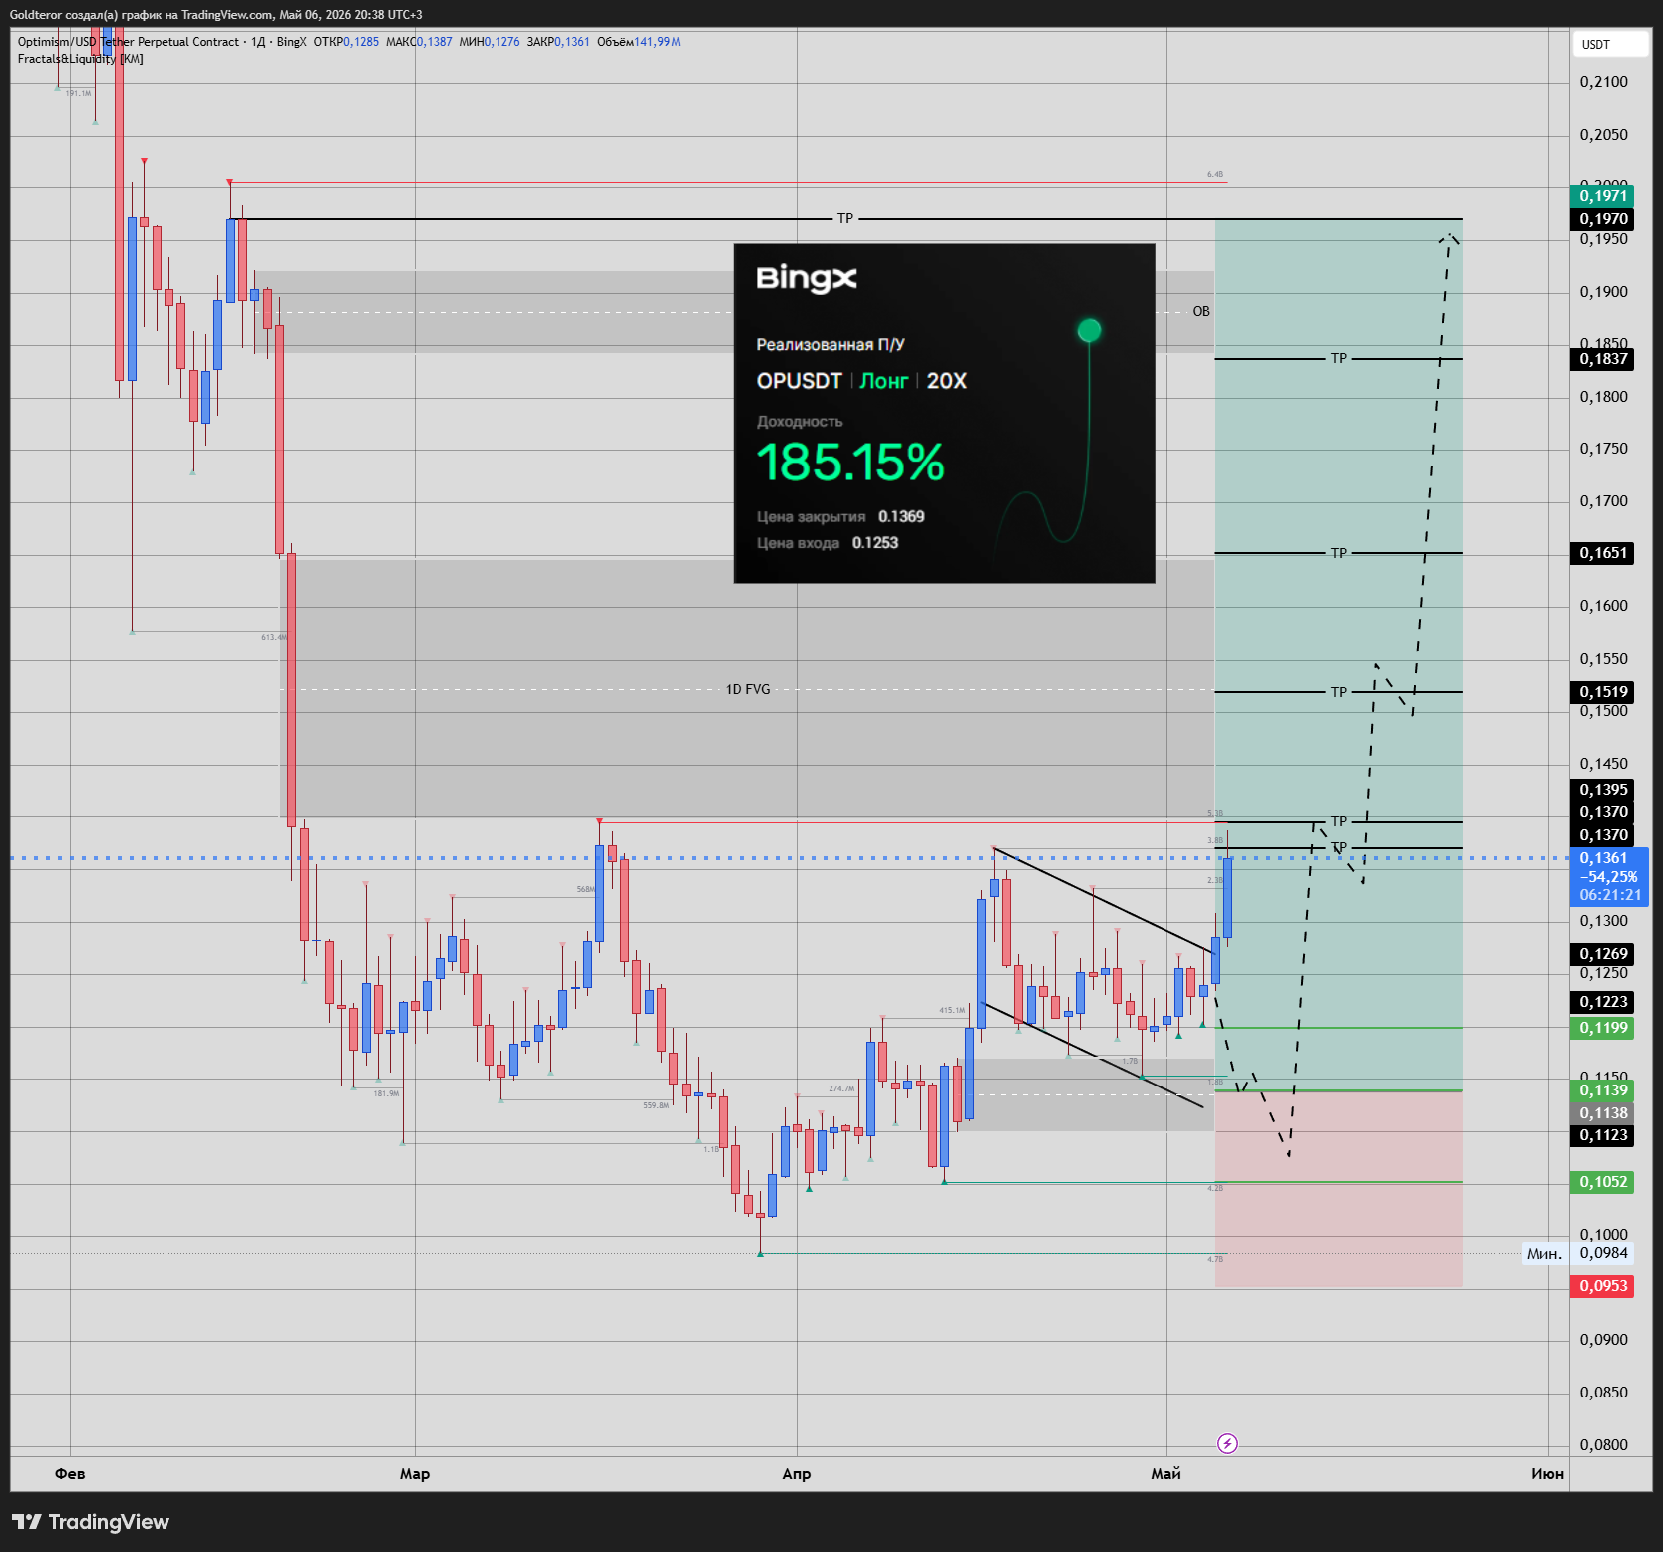Click the -54,25% change under current price
1663x1552 pixels.
click(x=1609, y=877)
